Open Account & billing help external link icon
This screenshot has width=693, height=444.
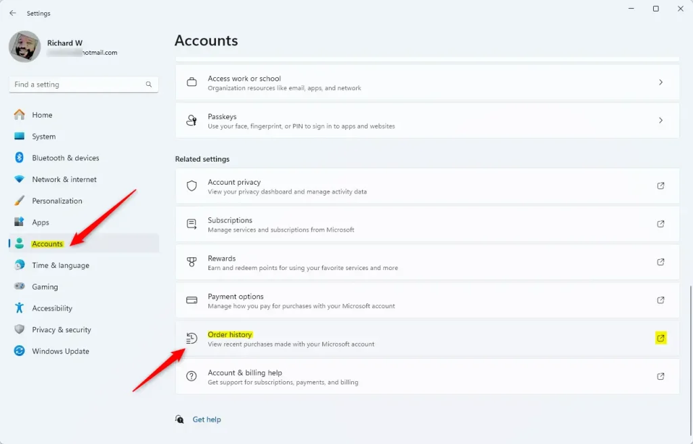pos(661,376)
